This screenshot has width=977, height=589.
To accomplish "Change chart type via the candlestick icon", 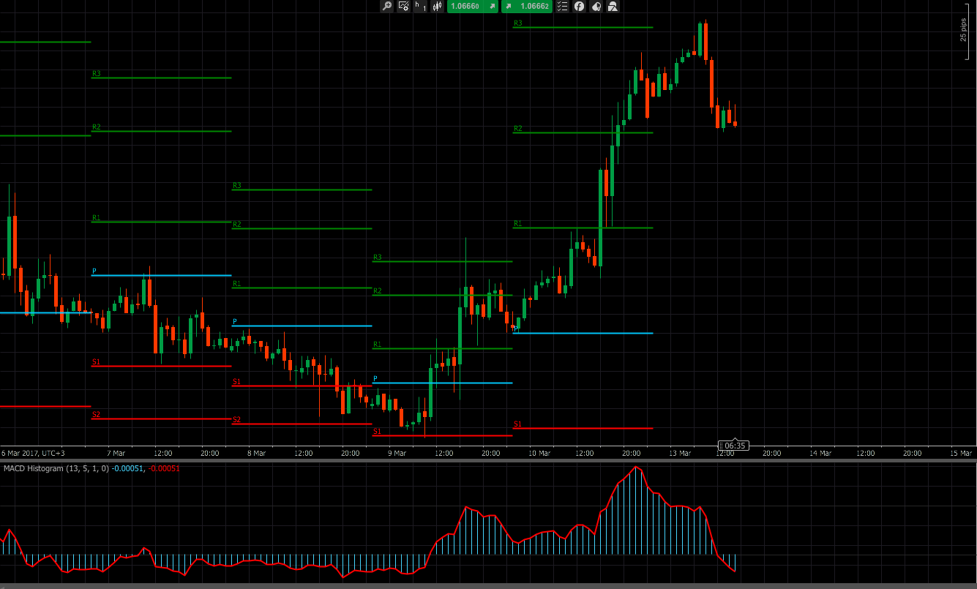I will 438,7.
